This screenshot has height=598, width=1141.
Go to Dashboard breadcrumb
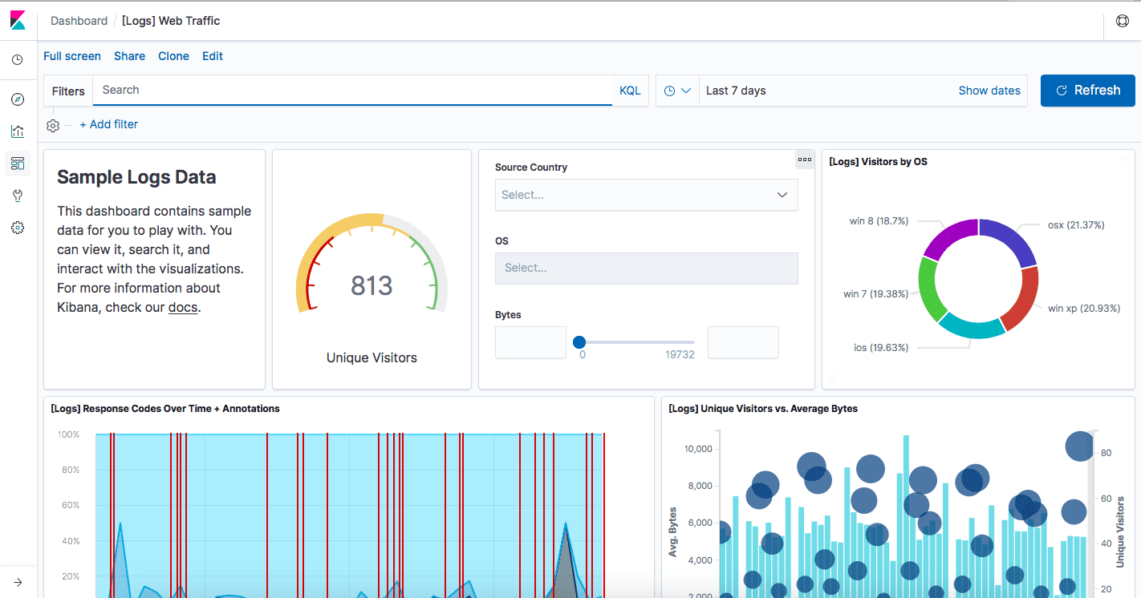[x=79, y=21]
